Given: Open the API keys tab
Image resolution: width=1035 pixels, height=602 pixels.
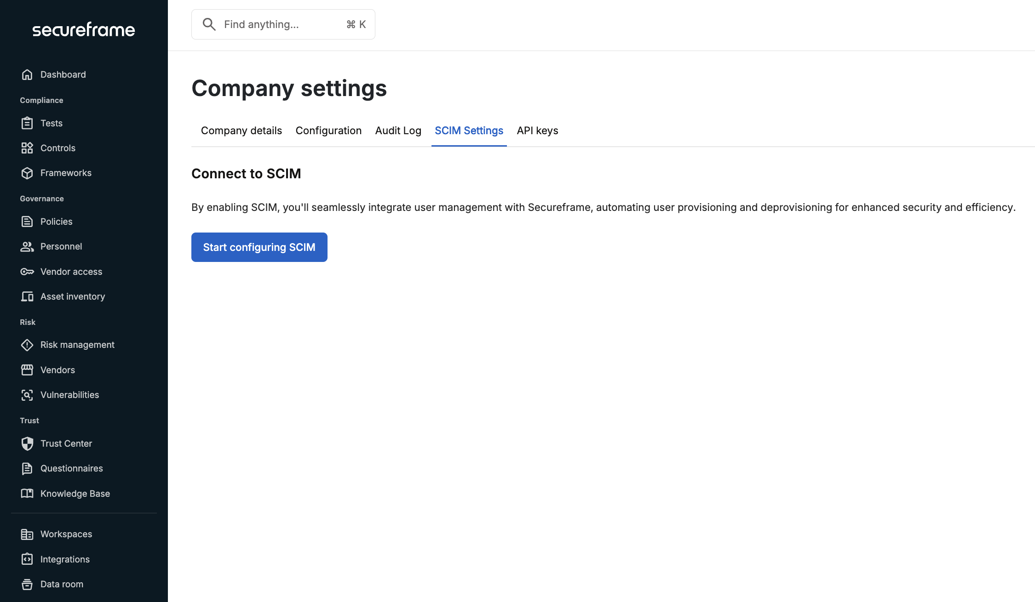Looking at the screenshot, I should point(537,131).
